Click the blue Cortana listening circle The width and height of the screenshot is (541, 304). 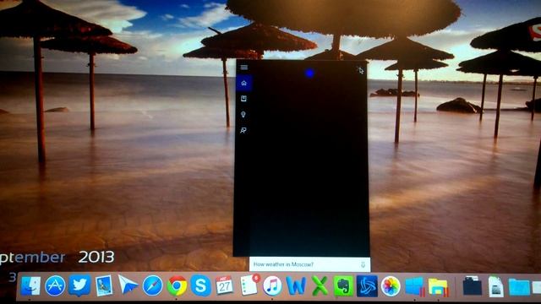pyautogui.click(x=309, y=73)
